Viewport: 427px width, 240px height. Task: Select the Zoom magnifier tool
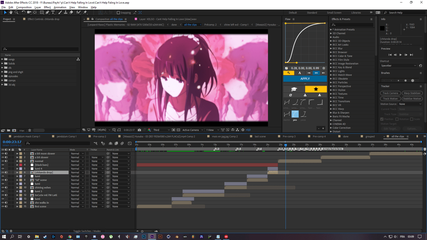tap(17, 13)
